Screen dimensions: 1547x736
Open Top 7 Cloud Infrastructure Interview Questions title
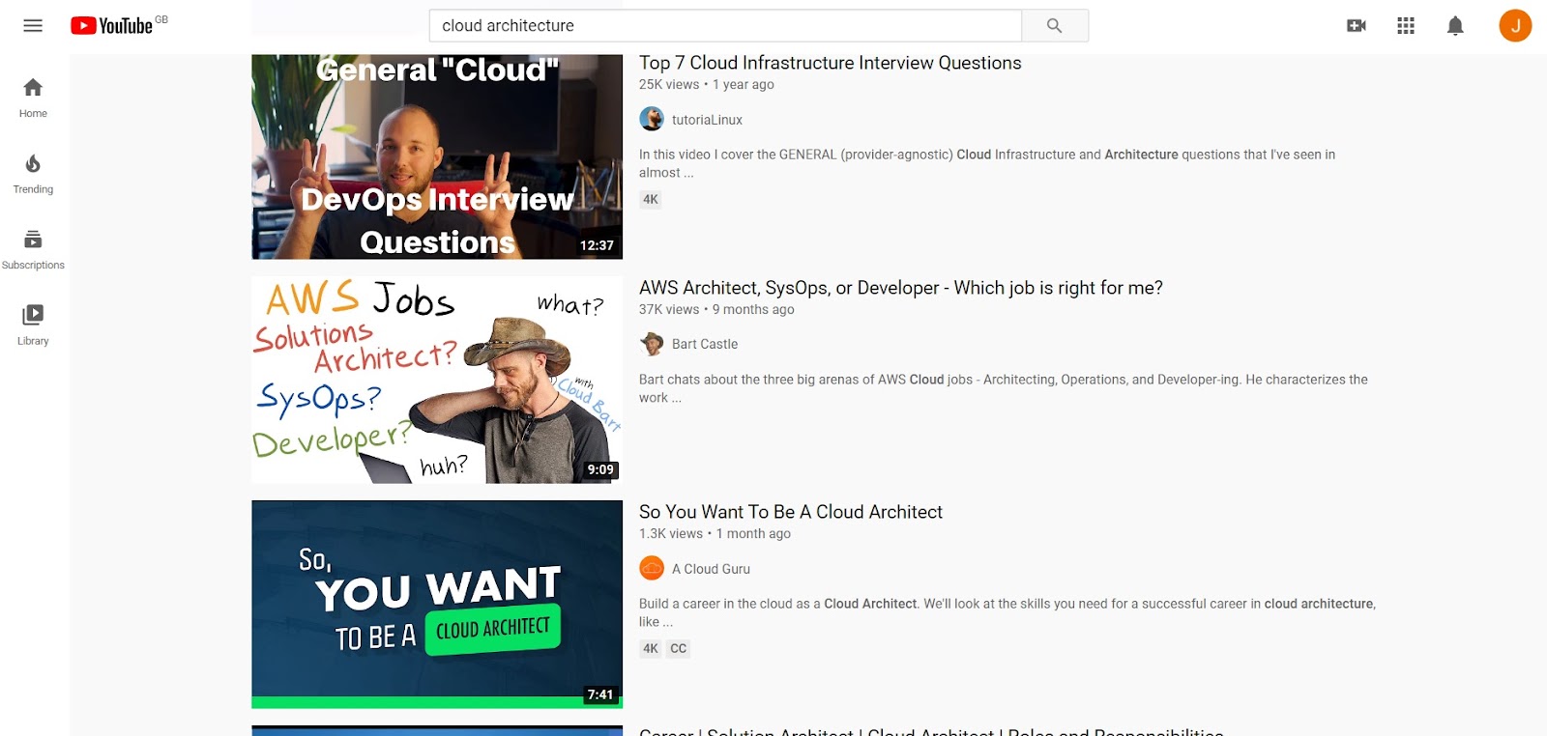[x=830, y=63]
